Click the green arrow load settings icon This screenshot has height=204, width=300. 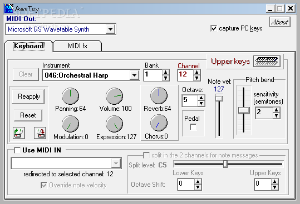[x=19, y=132]
